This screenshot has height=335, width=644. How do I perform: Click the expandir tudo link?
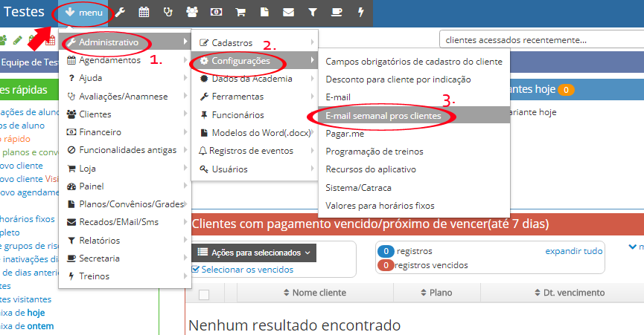click(573, 251)
